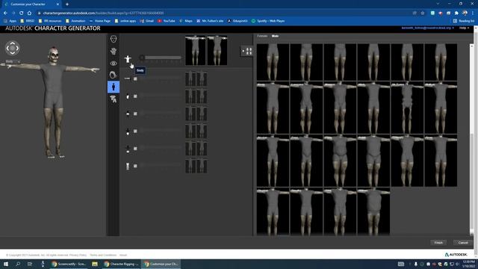The width and height of the screenshot is (478, 269).
Task: Open the Spotify - Web Player bookmark
Action: click(x=268, y=21)
